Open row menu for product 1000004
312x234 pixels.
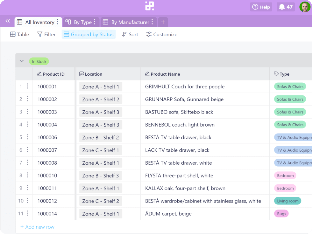coord(28,124)
